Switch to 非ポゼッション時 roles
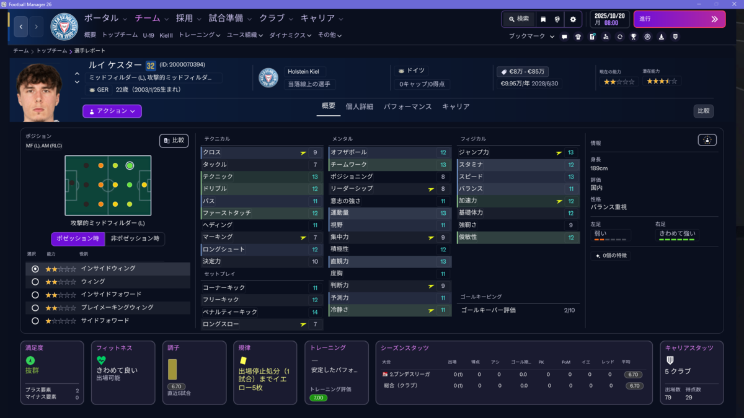 pos(135,238)
